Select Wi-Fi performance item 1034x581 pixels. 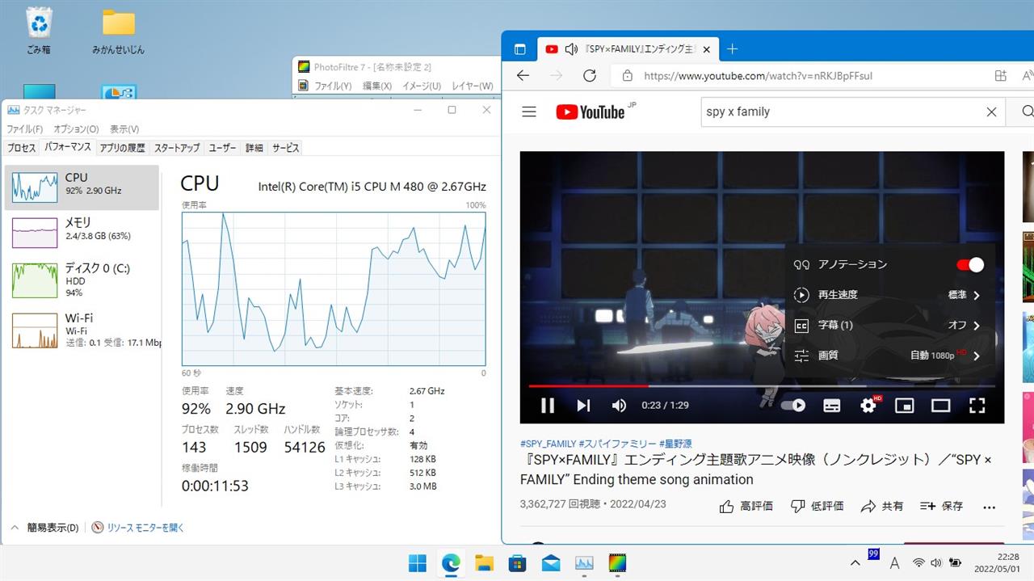point(82,330)
